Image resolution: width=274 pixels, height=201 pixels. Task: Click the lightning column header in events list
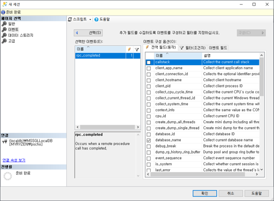(x=129, y=49)
